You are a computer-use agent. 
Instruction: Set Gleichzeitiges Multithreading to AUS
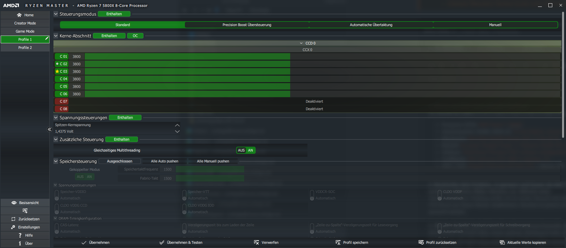pos(241,150)
